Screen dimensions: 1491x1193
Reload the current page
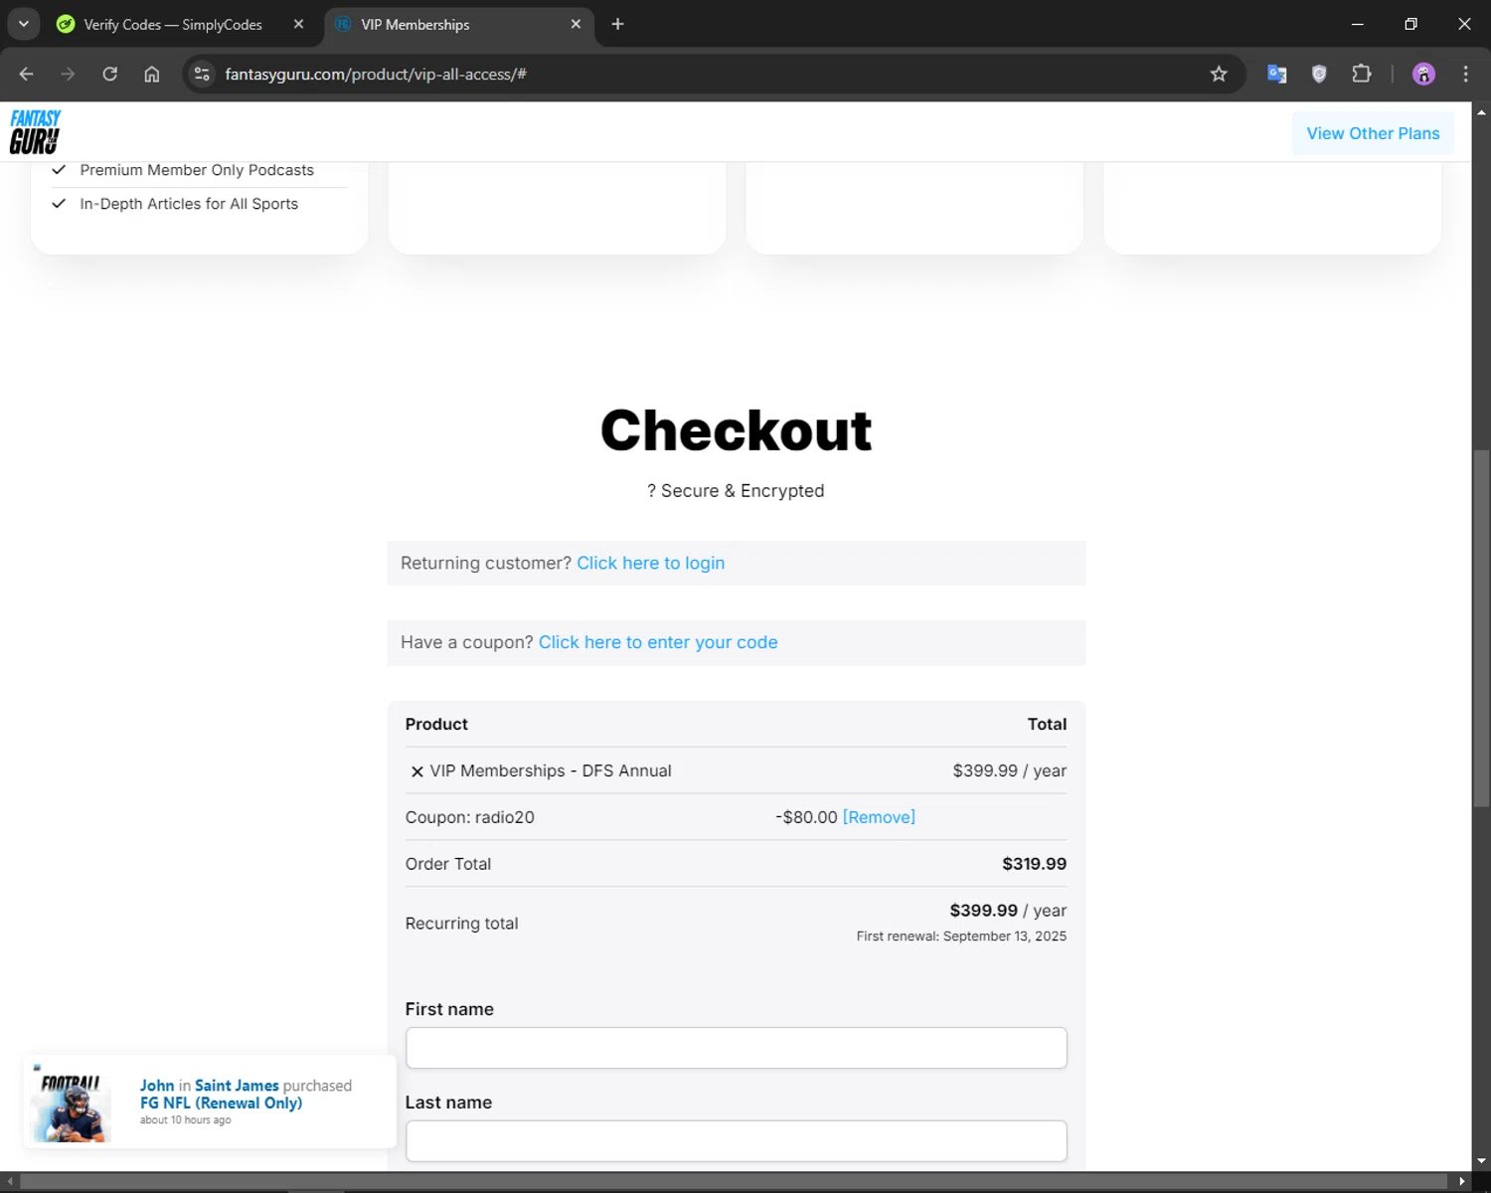pos(110,75)
